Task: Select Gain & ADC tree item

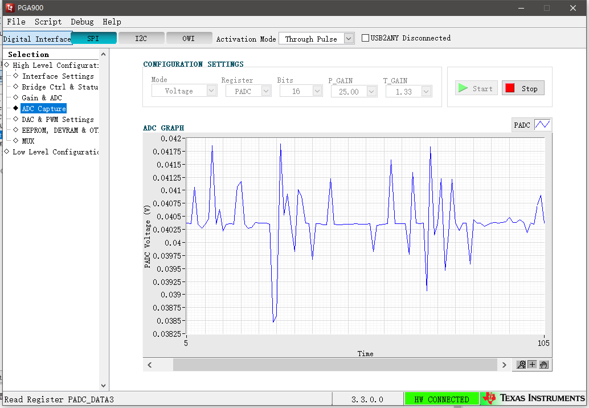Action: click(x=42, y=97)
